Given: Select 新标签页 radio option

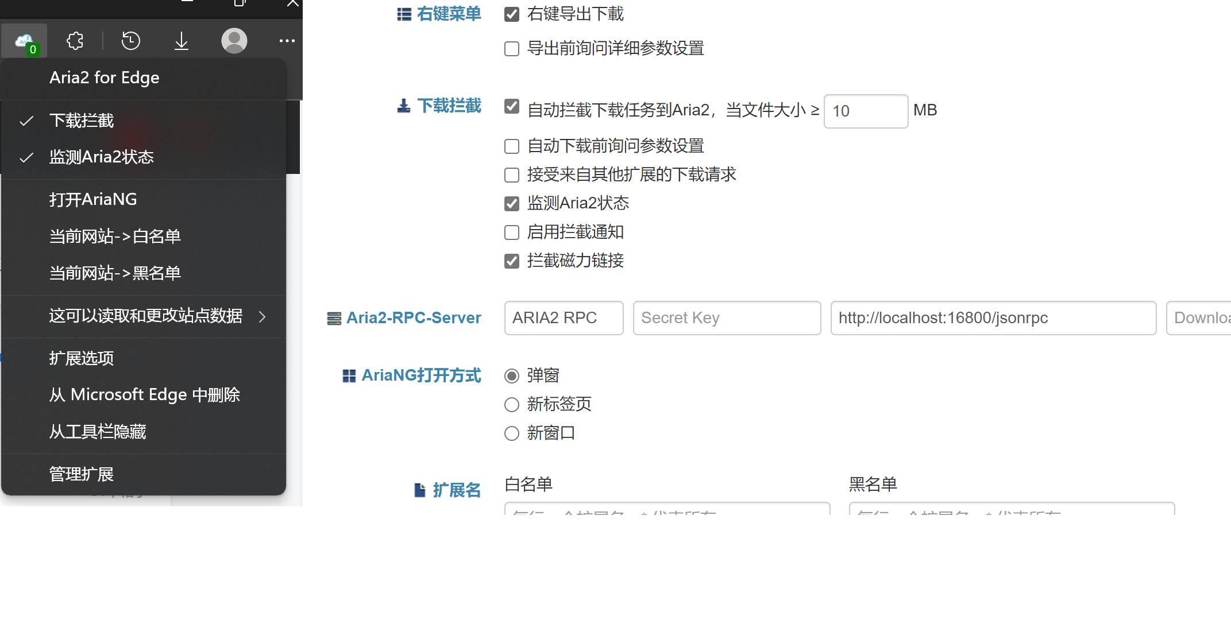Looking at the screenshot, I should [x=511, y=405].
